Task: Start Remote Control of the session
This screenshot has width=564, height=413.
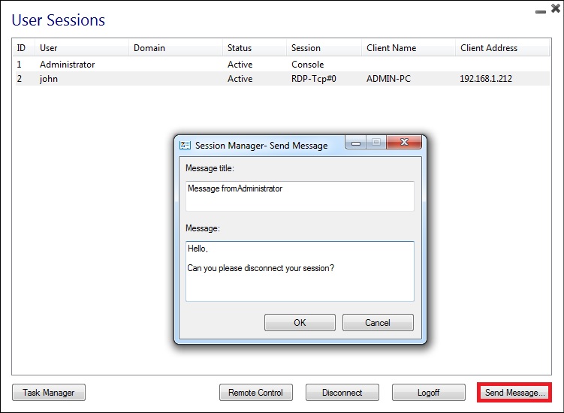Action: click(255, 393)
